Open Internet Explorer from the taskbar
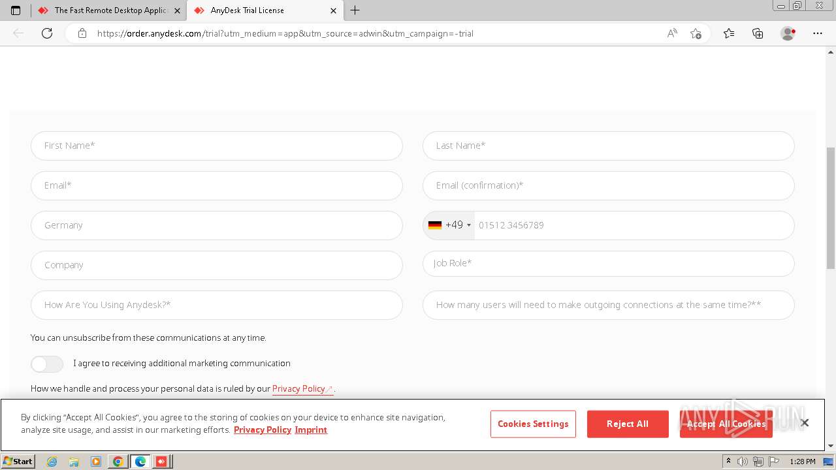This screenshot has height=470, width=836. coord(52,462)
